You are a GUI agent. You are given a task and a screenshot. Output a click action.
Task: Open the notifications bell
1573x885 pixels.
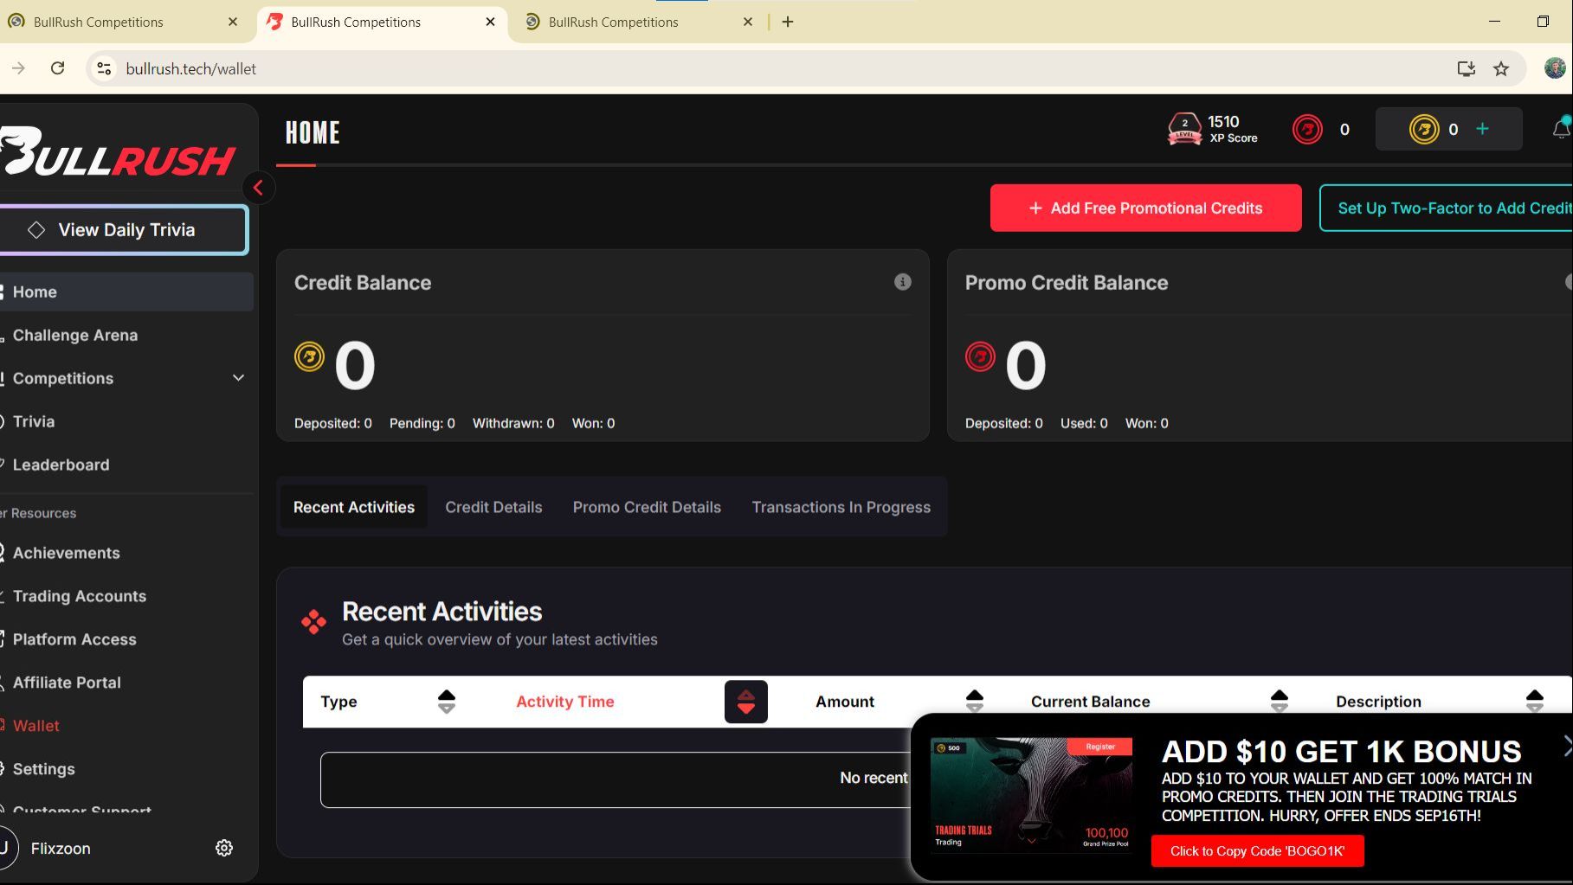tap(1562, 128)
